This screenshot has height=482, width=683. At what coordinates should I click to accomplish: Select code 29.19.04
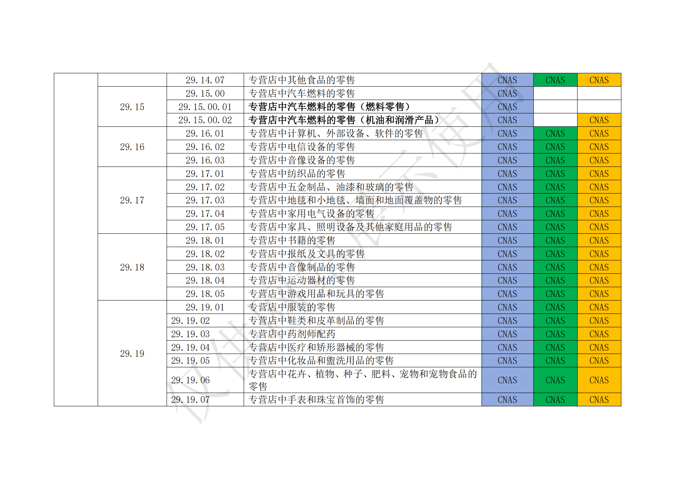point(190,347)
